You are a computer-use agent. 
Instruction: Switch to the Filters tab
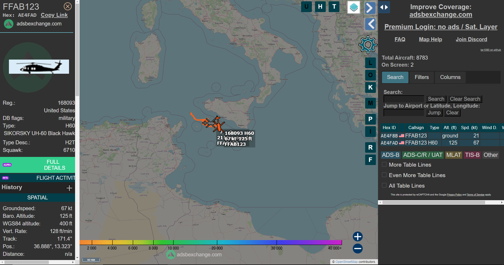(422, 77)
